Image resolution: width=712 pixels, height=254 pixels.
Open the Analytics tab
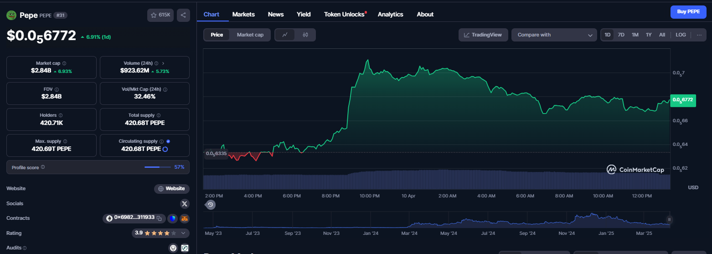(x=391, y=14)
